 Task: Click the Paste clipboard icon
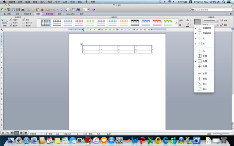point(37,10)
